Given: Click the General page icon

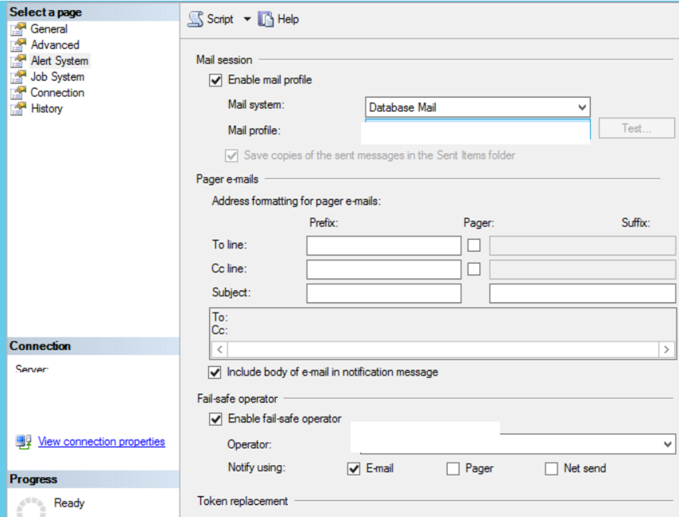Looking at the screenshot, I should [x=18, y=29].
